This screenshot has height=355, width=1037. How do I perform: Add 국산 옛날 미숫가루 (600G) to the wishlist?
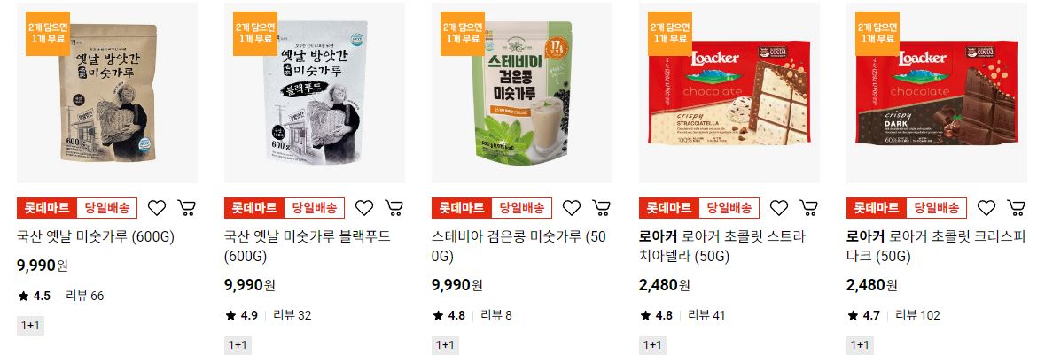point(157,208)
